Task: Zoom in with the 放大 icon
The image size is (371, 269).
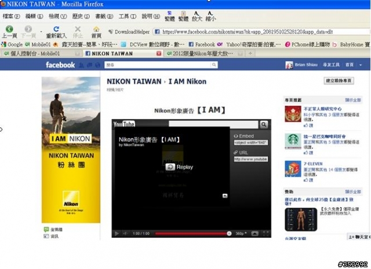Action: [197, 16]
